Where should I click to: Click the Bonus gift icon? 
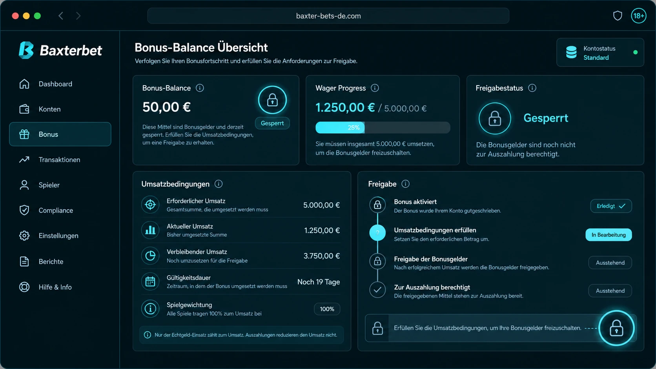[x=24, y=134]
